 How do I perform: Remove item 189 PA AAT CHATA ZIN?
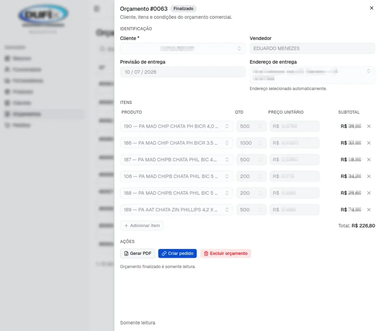pyautogui.click(x=369, y=209)
